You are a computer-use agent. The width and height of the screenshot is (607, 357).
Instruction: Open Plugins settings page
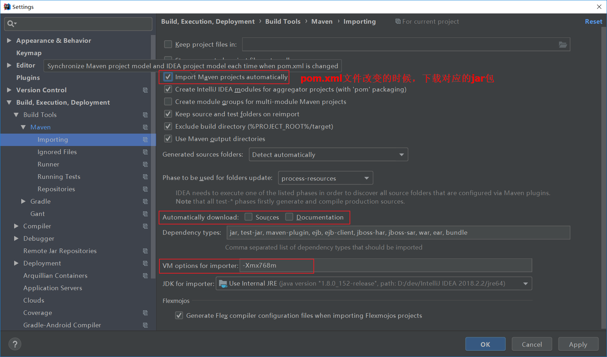(28, 78)
